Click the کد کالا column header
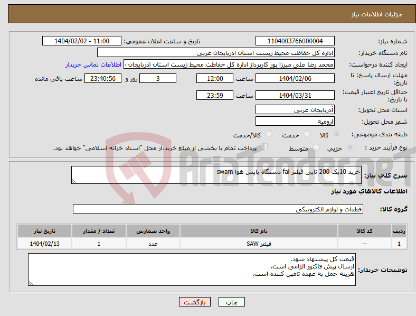Viewport: 416px width, 316px height. [x=365, y=231]
